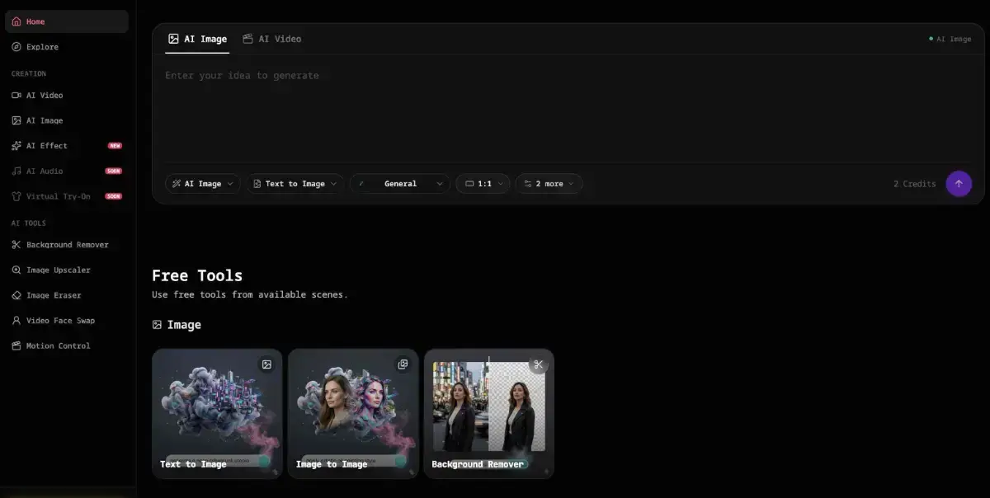Click the AI Effect sparkle icon

click(16, 146)
